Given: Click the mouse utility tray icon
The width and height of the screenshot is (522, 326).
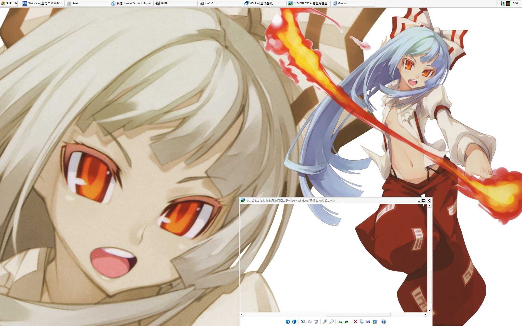Looking at the screenshot, I should [x=503, y=4].
